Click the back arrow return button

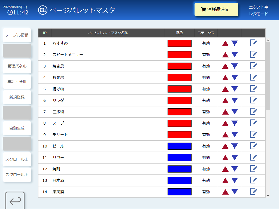pos(15,200)
